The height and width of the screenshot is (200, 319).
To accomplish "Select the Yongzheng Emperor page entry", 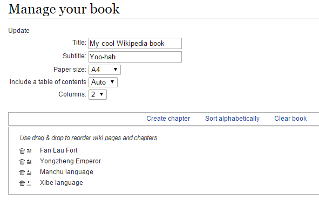I will coord(70,161).
